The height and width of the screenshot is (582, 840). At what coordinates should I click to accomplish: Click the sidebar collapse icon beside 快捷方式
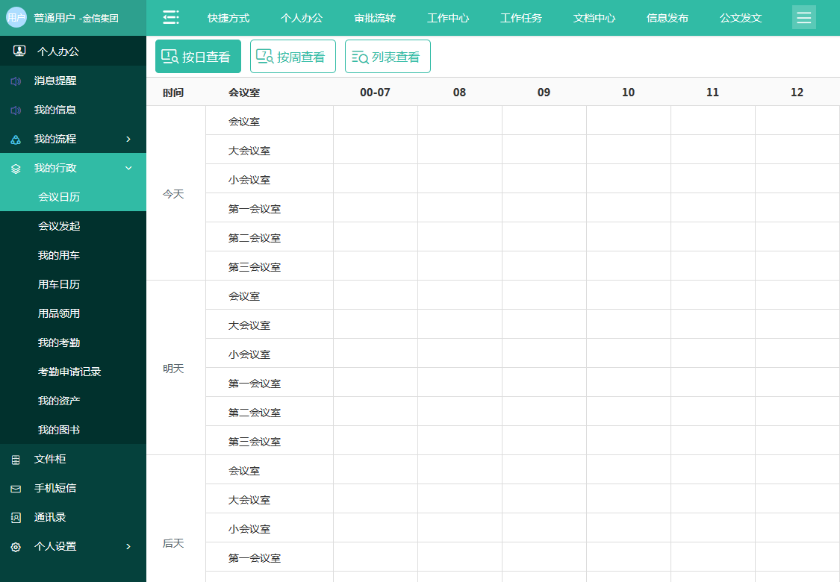click(x=170, y=16)
